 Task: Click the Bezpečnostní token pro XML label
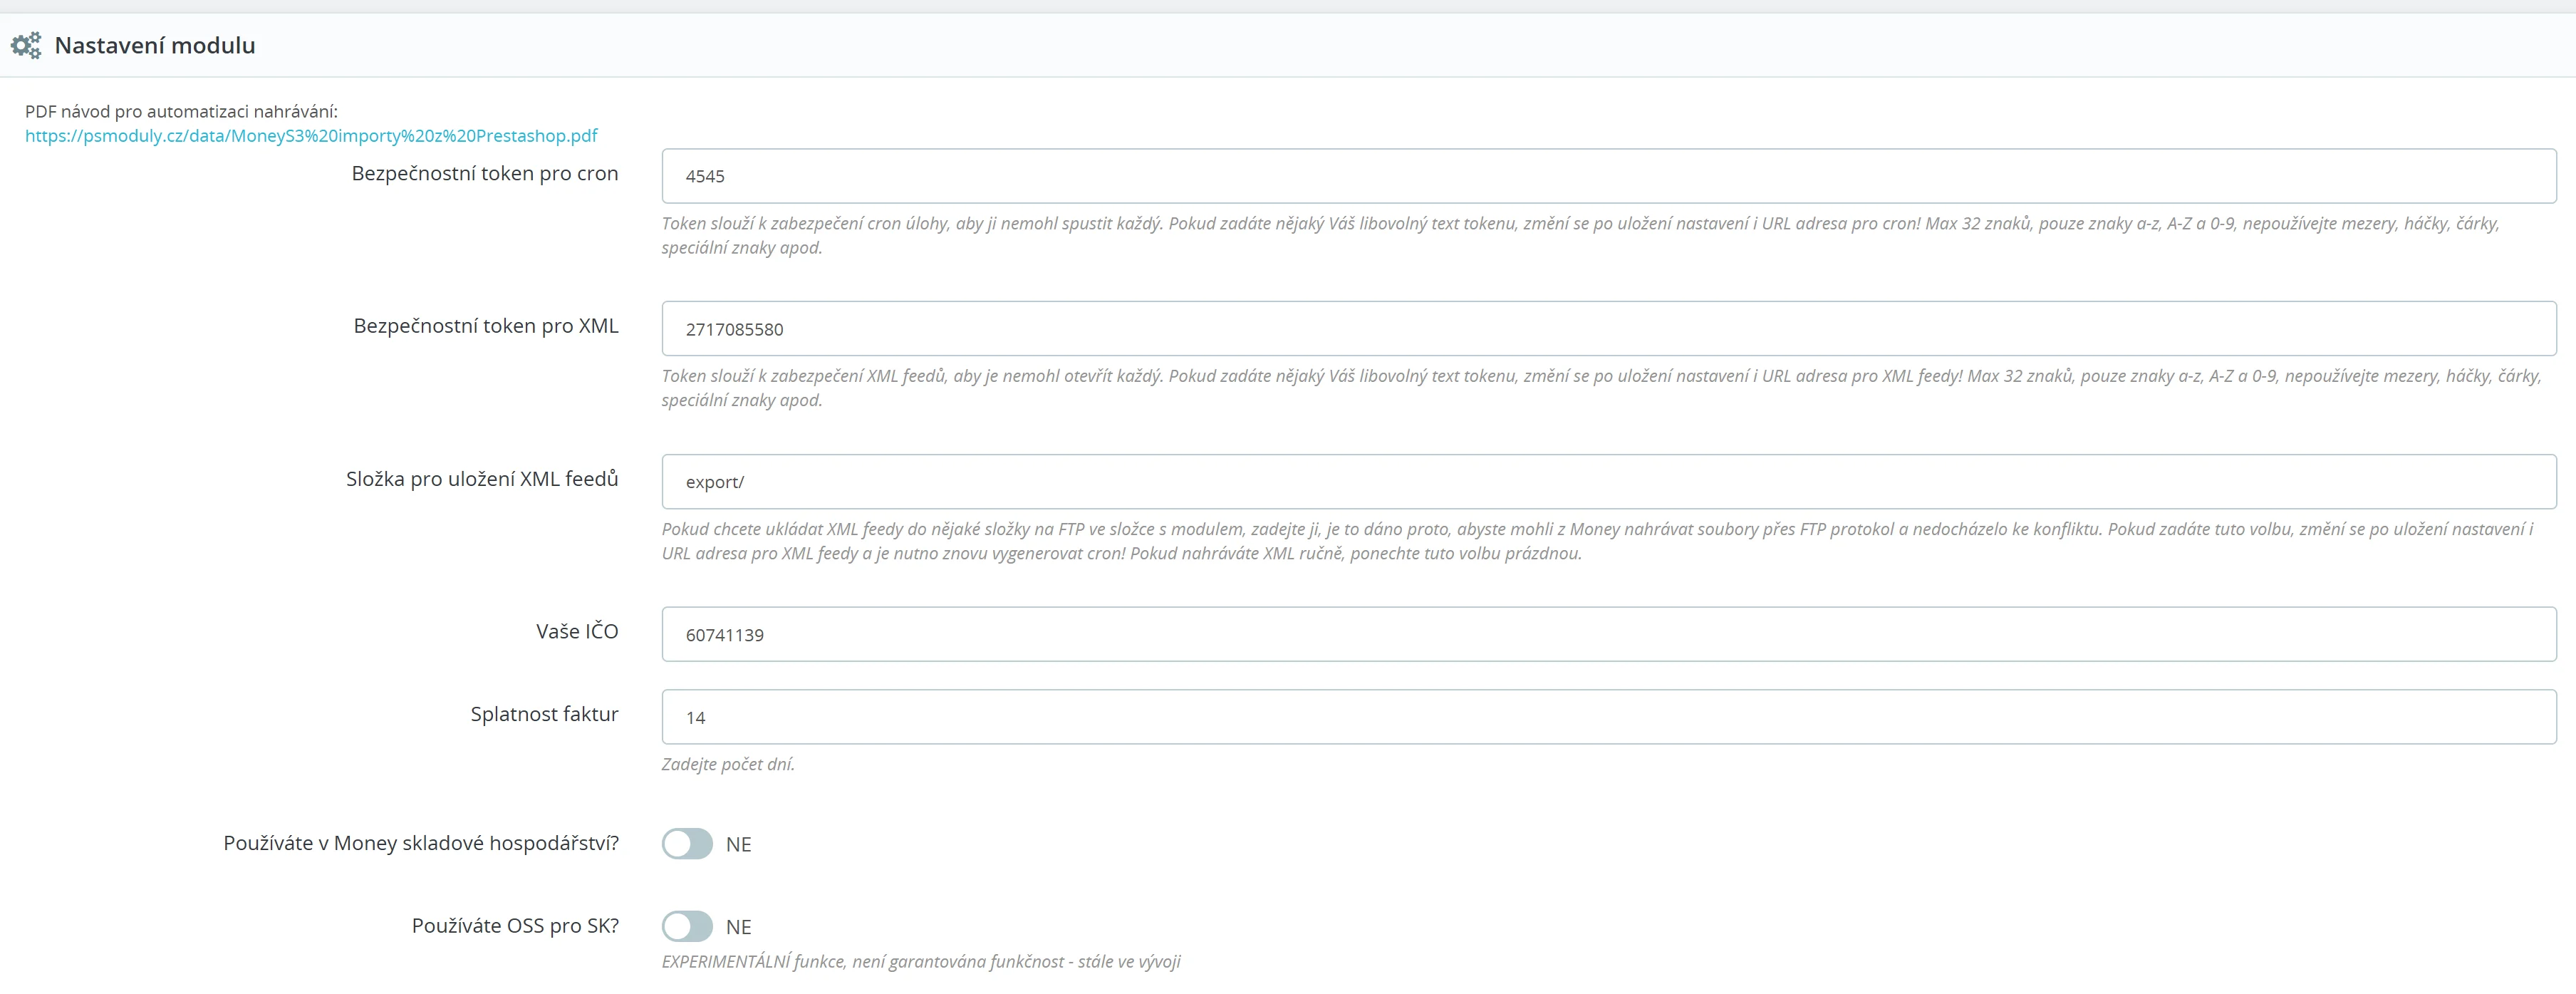[x=485, y=326]
